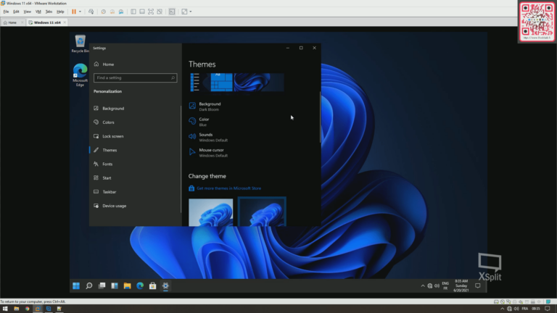Show hidden icons in guest system tray
This screenshot has height=313, width=557.
[423, 285]
